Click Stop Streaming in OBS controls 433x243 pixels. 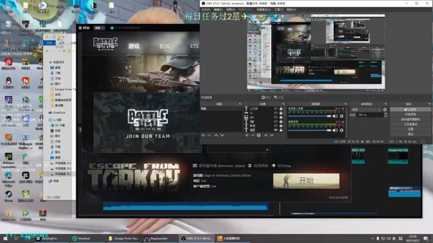[x=410, y=110]
